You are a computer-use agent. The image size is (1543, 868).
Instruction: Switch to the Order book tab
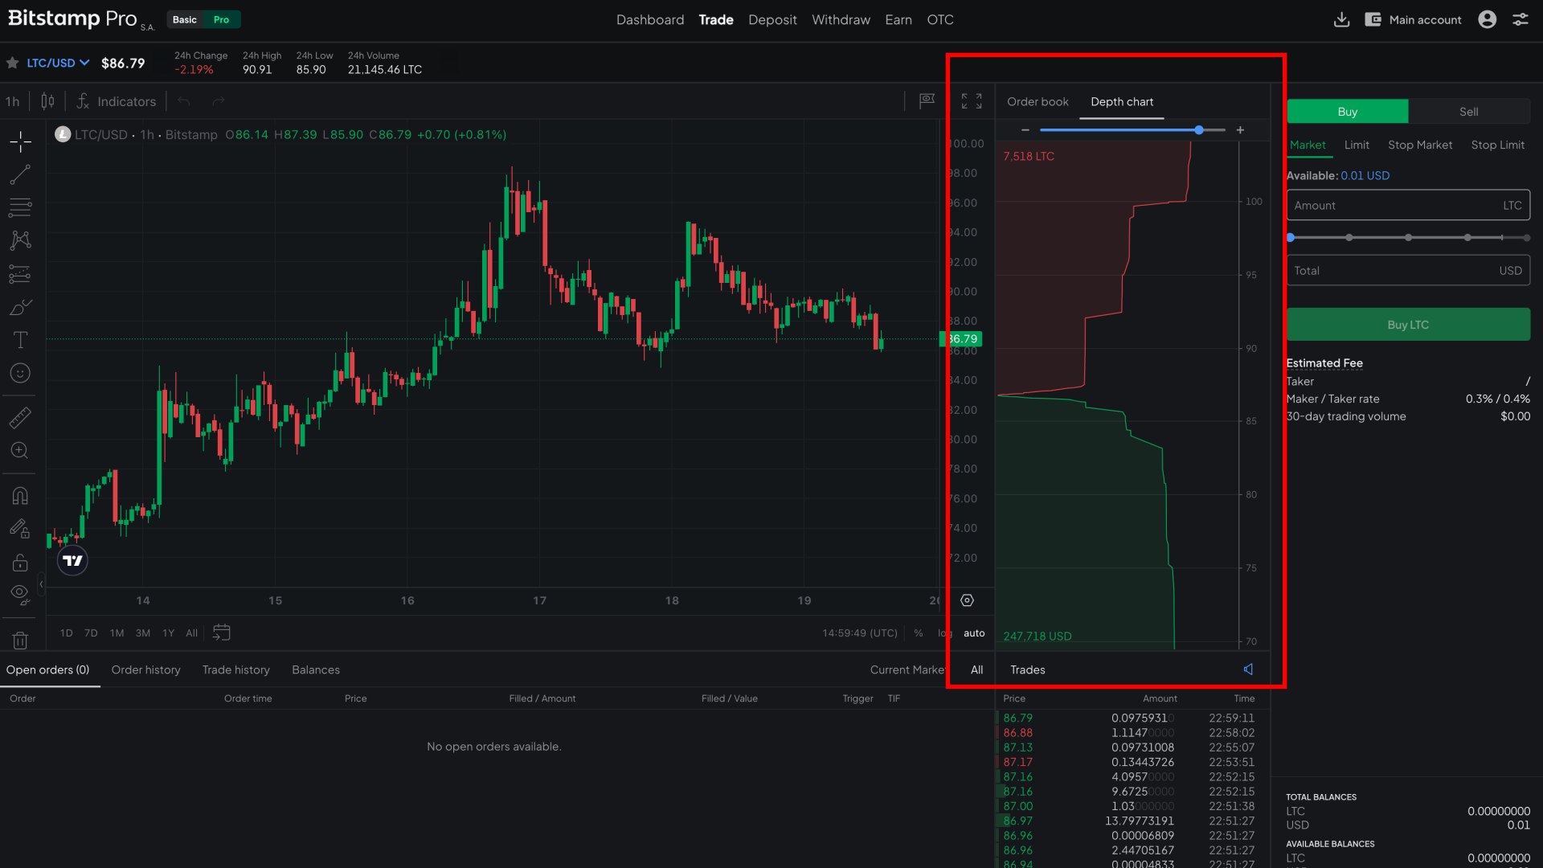(1038, 101)
